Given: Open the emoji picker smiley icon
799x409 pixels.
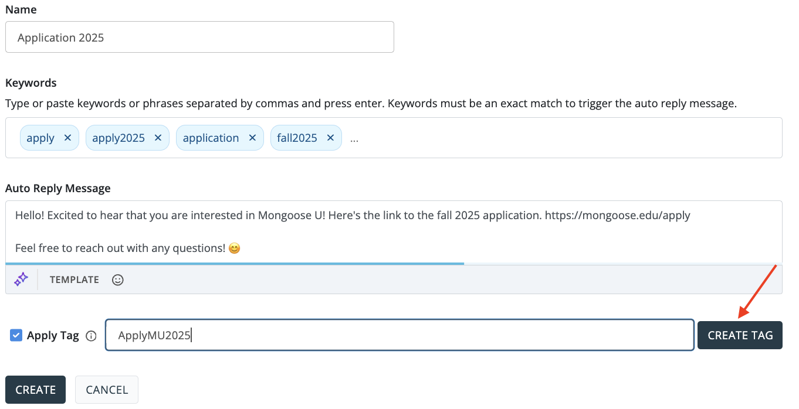Looking at the screenshot, I should (118, 280).
